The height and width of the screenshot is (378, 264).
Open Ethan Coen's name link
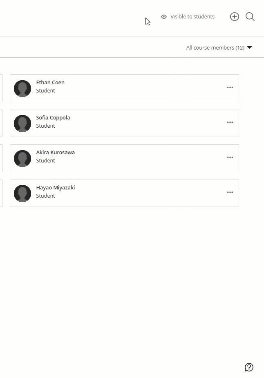click(x=50, y=82)
